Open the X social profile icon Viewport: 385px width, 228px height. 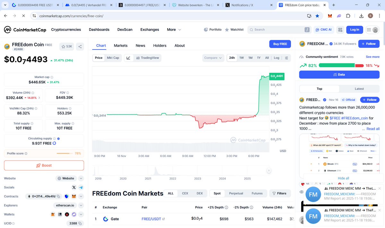click(x=74, y=187)
